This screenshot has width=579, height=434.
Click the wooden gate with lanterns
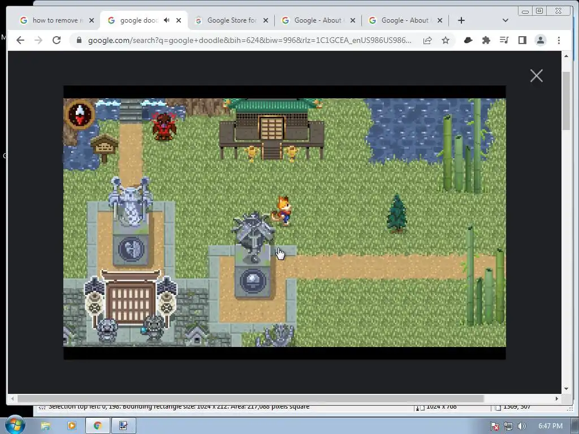[130, 300]
